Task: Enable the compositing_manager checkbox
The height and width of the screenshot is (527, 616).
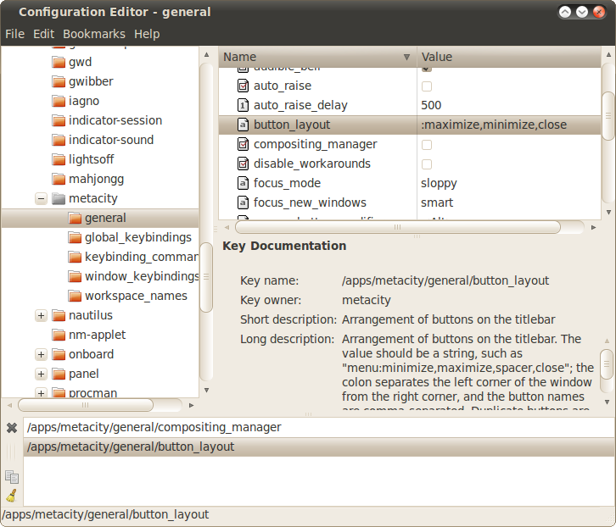Action: pyautogui.click(x=427, y=145)
